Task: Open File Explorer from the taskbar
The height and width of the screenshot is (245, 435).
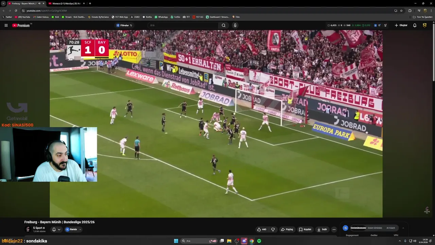Action: (229, 241)
